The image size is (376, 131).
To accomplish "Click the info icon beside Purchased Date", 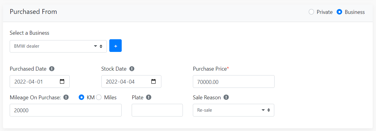I will [x=52, y=69].
